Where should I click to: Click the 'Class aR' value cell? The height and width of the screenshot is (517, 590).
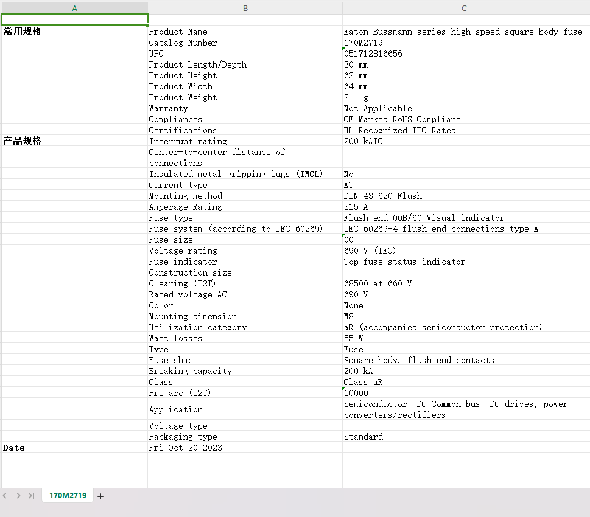tap(465, 381)
